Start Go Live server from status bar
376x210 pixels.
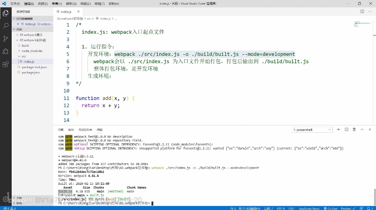click(x=330, y=208)
